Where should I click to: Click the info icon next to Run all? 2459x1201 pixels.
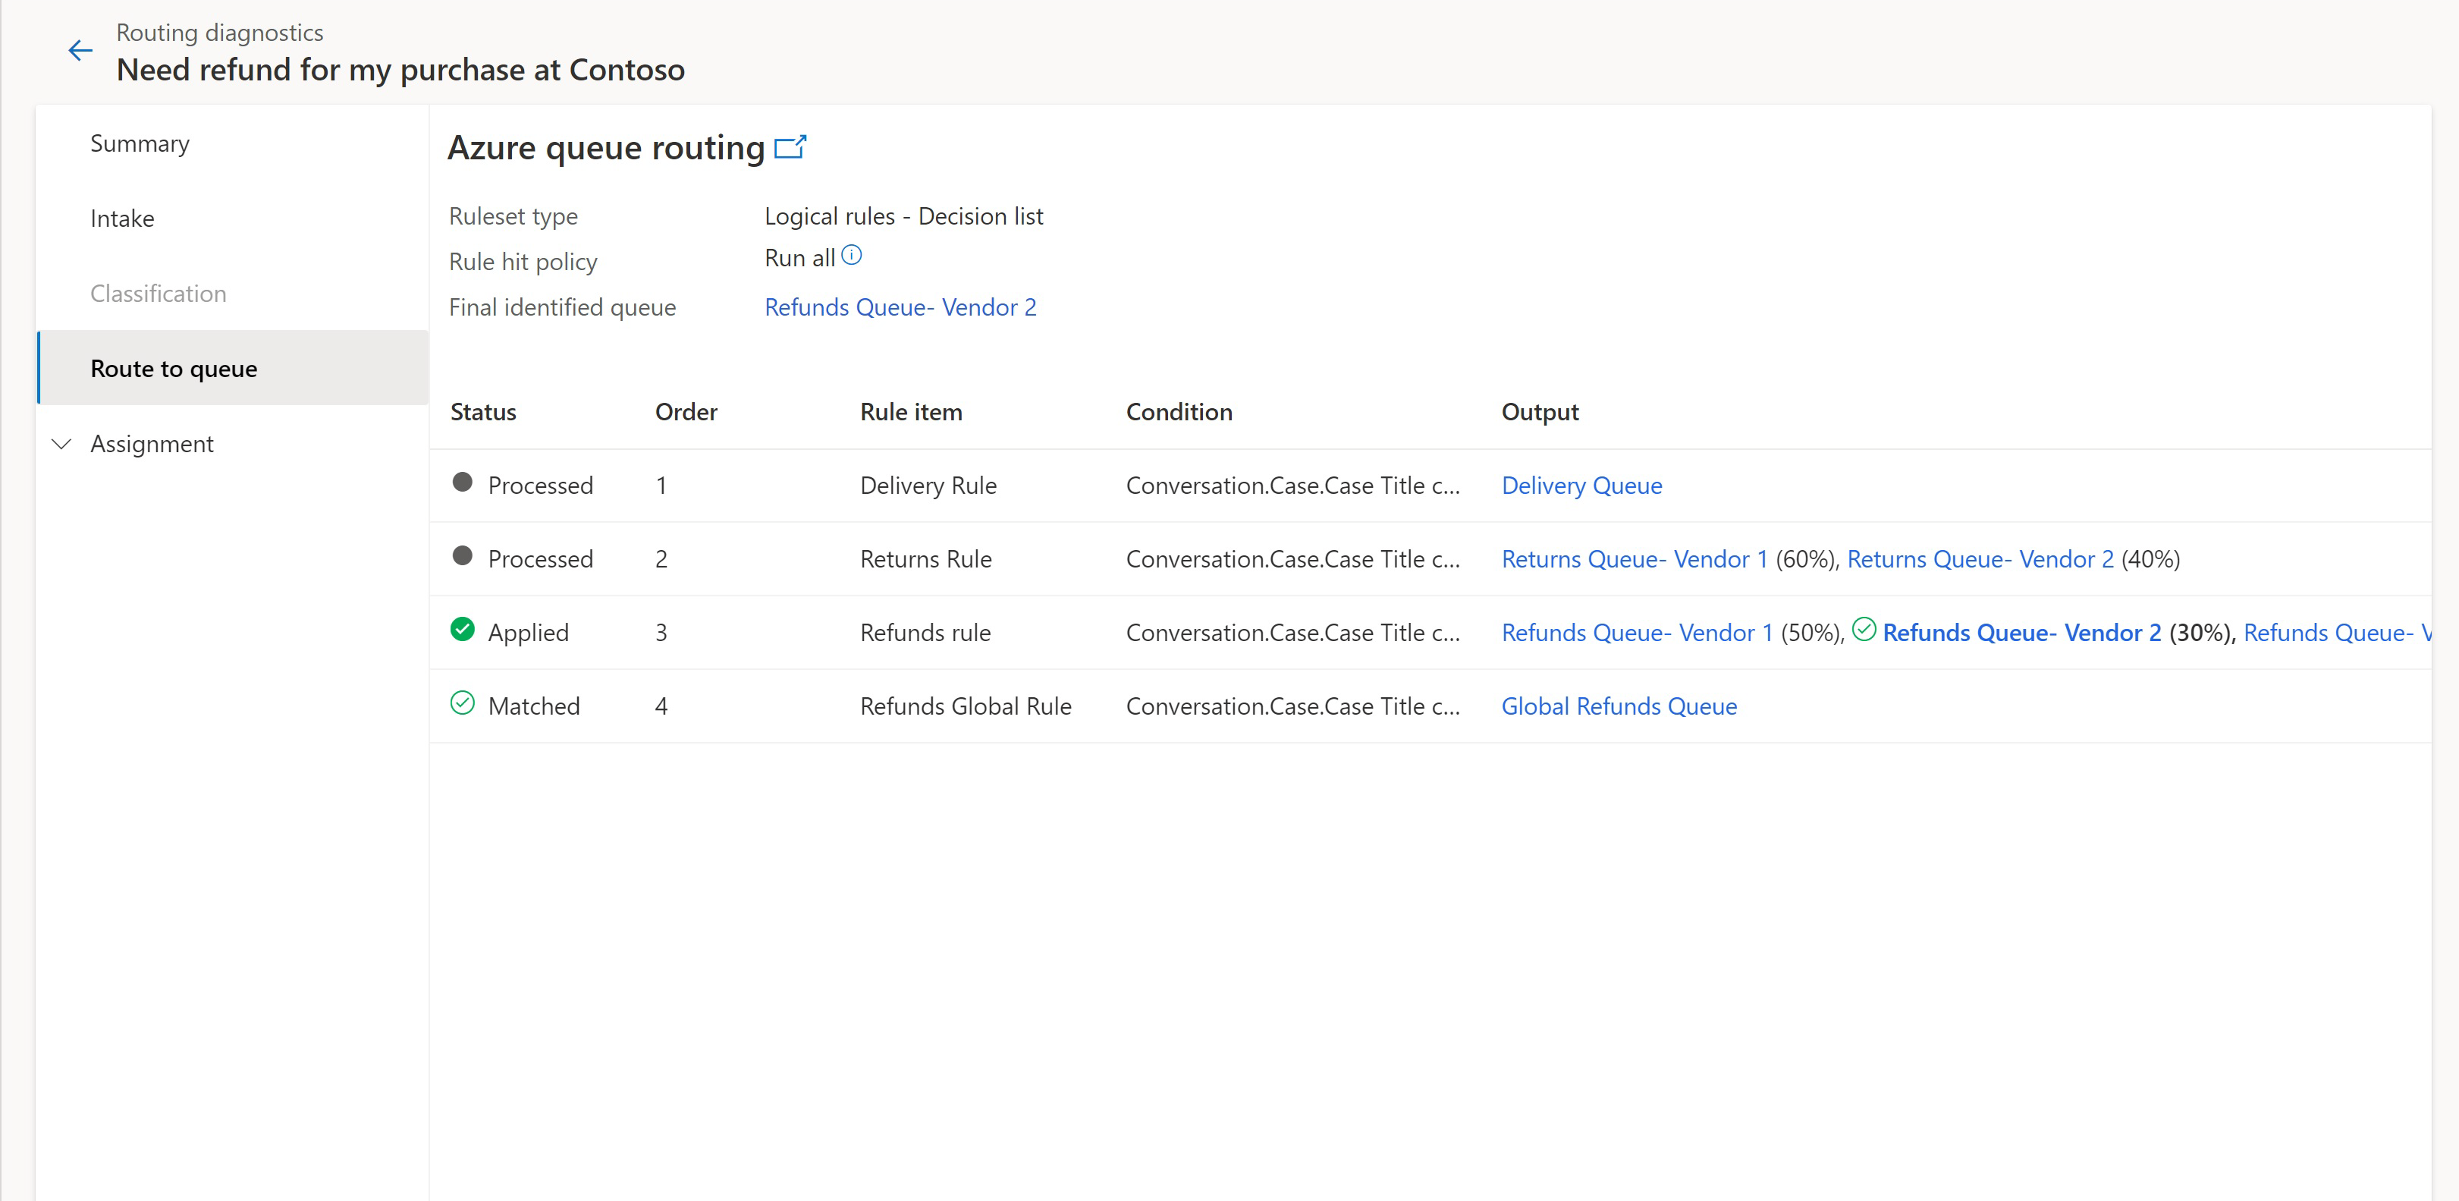[x=850, y=256]
